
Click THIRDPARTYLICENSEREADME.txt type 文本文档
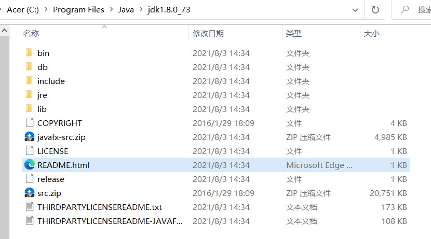[302, 207]
